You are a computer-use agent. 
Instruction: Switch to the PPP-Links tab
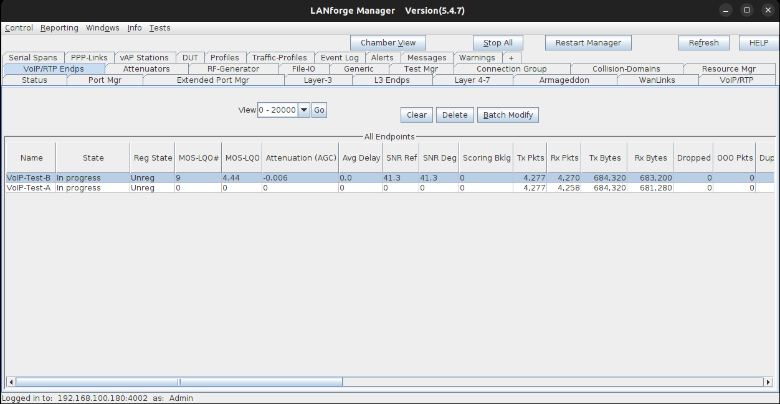point(89,57)
